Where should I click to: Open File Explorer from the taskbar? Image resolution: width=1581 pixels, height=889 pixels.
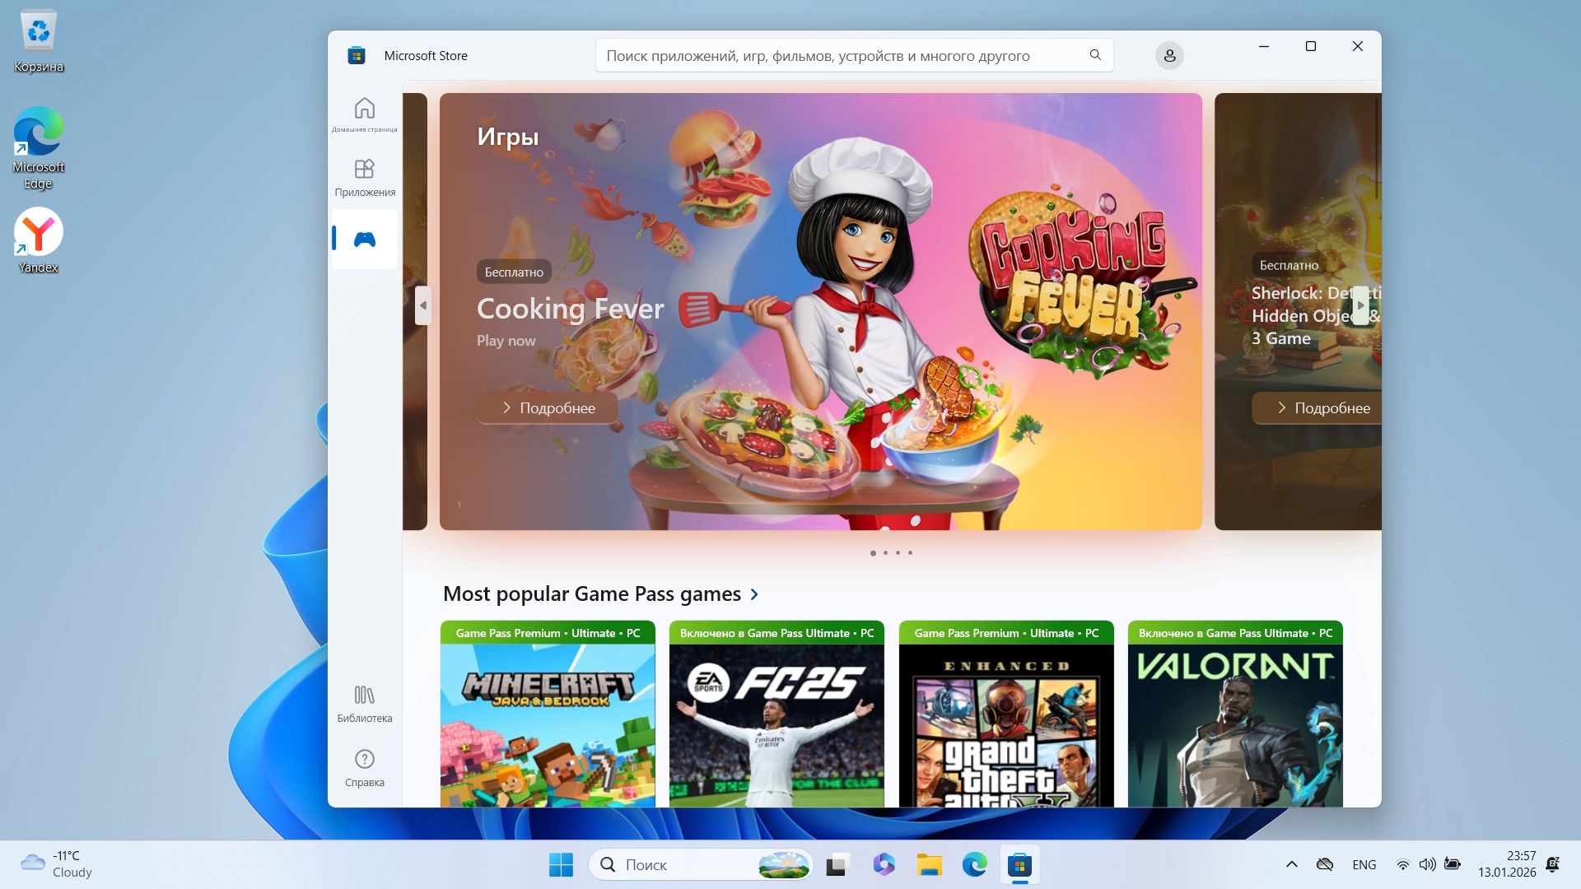pos(929,865)
